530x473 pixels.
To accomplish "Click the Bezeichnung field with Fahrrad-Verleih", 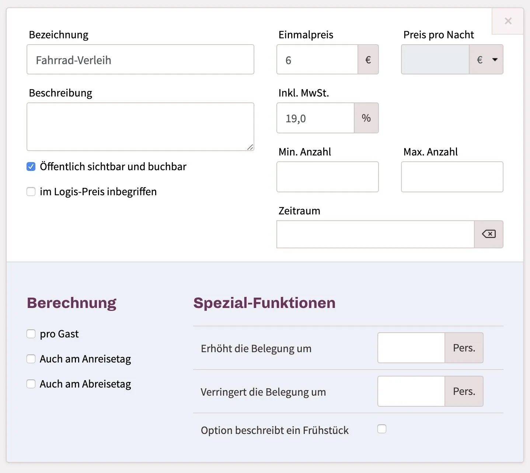I will 140,60.
